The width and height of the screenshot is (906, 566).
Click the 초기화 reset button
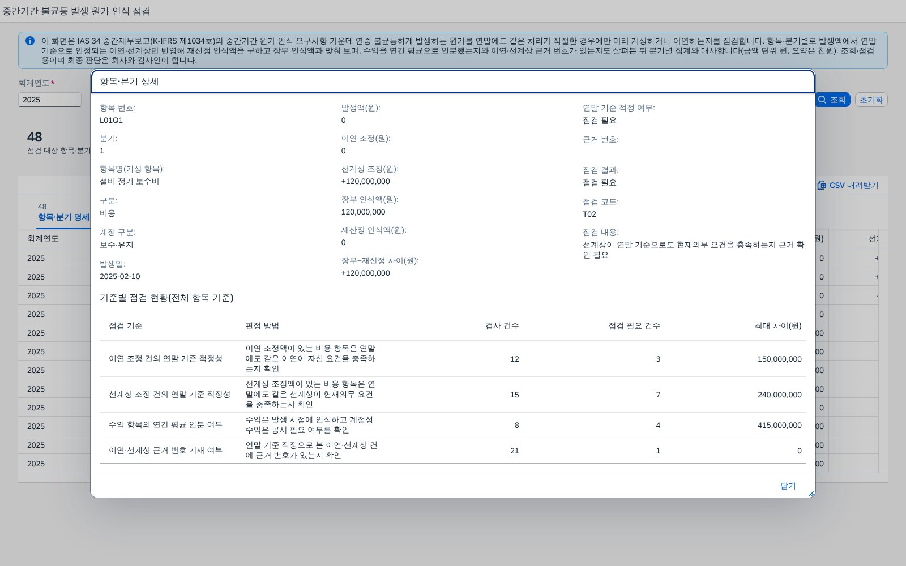[x=871, y=100]
